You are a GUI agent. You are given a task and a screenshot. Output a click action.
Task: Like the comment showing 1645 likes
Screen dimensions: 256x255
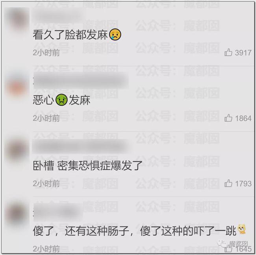(228, 249)
